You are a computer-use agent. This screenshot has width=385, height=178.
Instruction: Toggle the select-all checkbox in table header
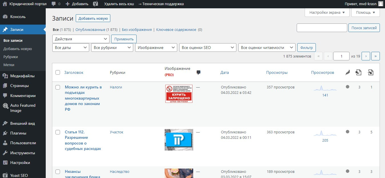pos(58,72)
